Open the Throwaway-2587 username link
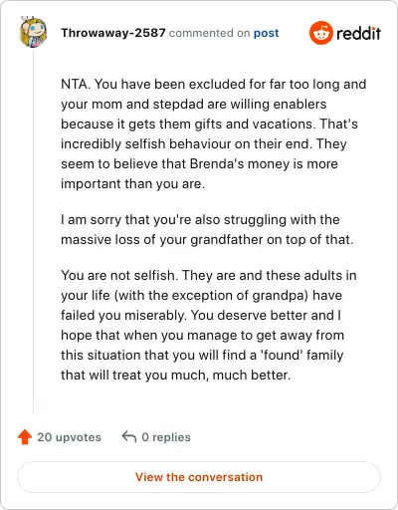This screenshot has height=510, width=398. click(113, 33)
